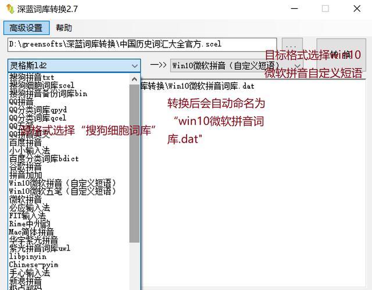The image size is (372, 290).
Task: Pick 百度分类词库bdict option
Action: click(44, 158)
